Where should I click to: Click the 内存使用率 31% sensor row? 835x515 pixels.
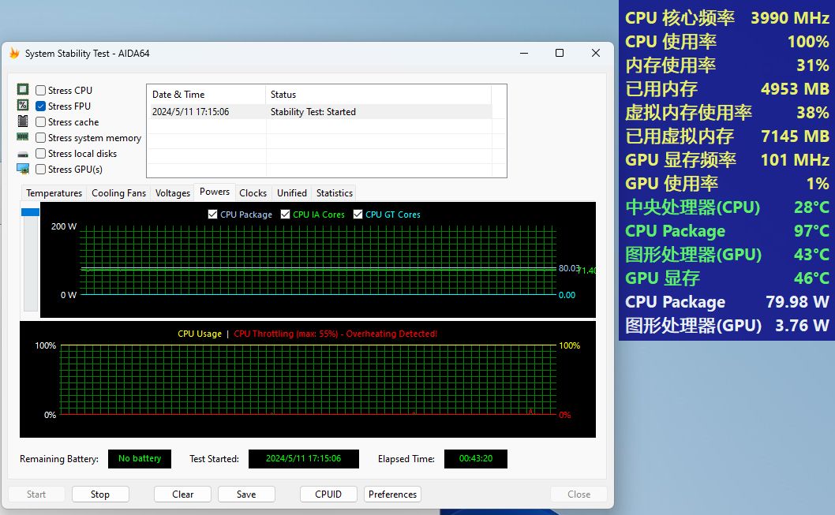point(727,65)
